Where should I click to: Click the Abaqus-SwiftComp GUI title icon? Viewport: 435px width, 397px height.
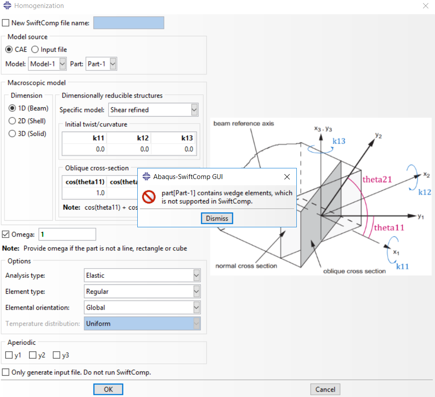(146, 177)
